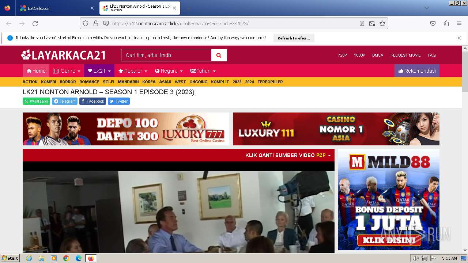Click the Rekomendasi button
468x263 pixels.
[x=417, y=71]
